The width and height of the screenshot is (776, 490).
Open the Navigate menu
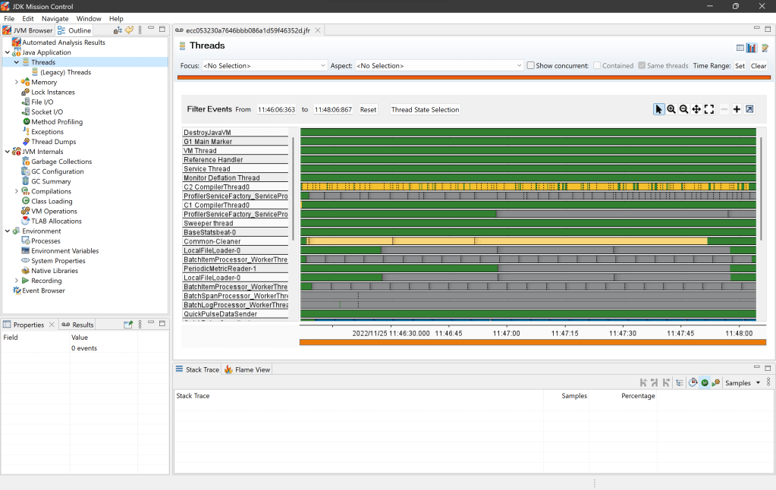point(55,18)
